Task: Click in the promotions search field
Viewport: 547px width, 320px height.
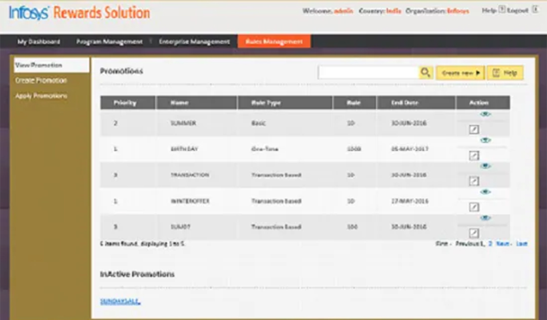Action: coord(368,73)
